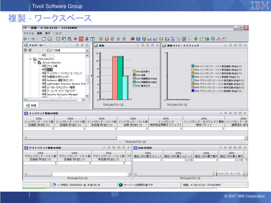271x203 pixels.
Task: Select the ローカル・セキュリティー権限 navigator item
Action: click(61, 87)
